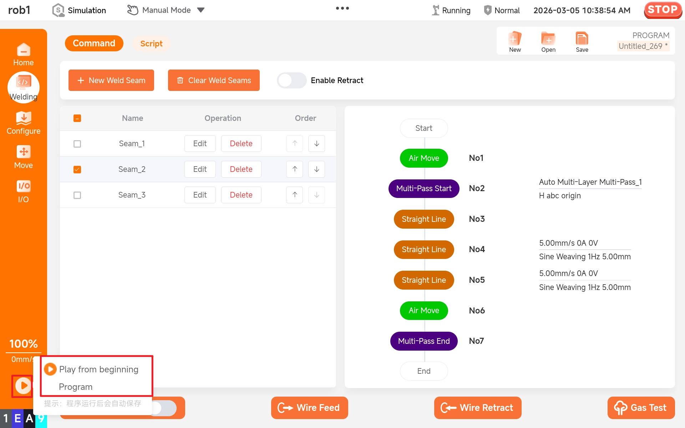Expand the Manual Mode dropdown arrow

point(201,10)
